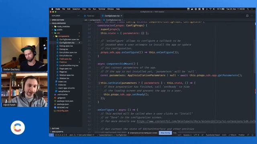Open Page.spec.tsx file
The width and height of the screenshot is (257, 144).
65,69
